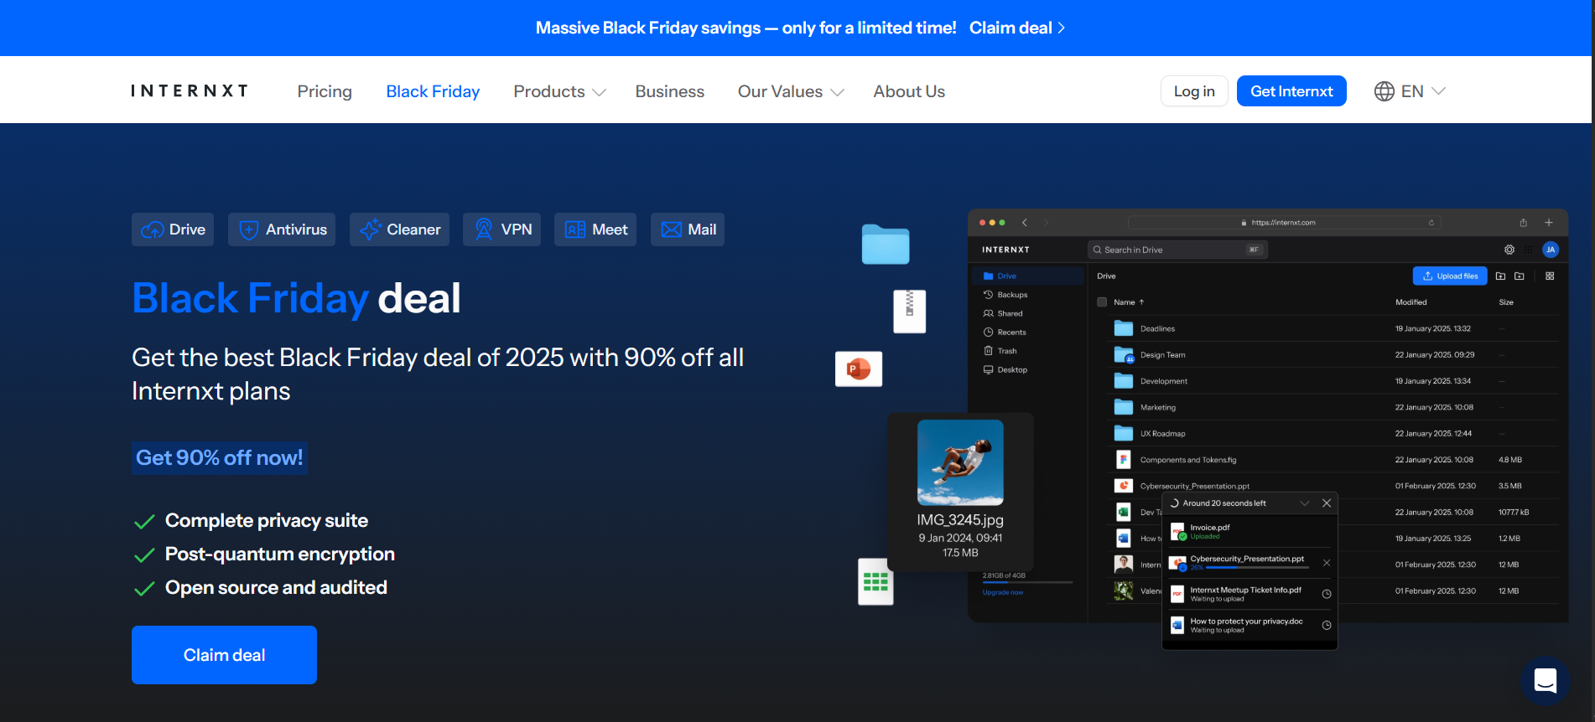Click the globe language icon
1595x722 pixels.
pos(1384,91)
